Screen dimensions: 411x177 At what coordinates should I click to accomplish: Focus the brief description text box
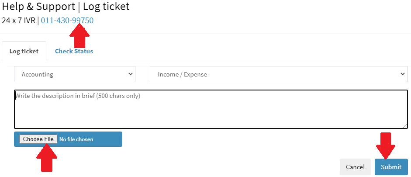pyautogui.click(x=211, y=109)
